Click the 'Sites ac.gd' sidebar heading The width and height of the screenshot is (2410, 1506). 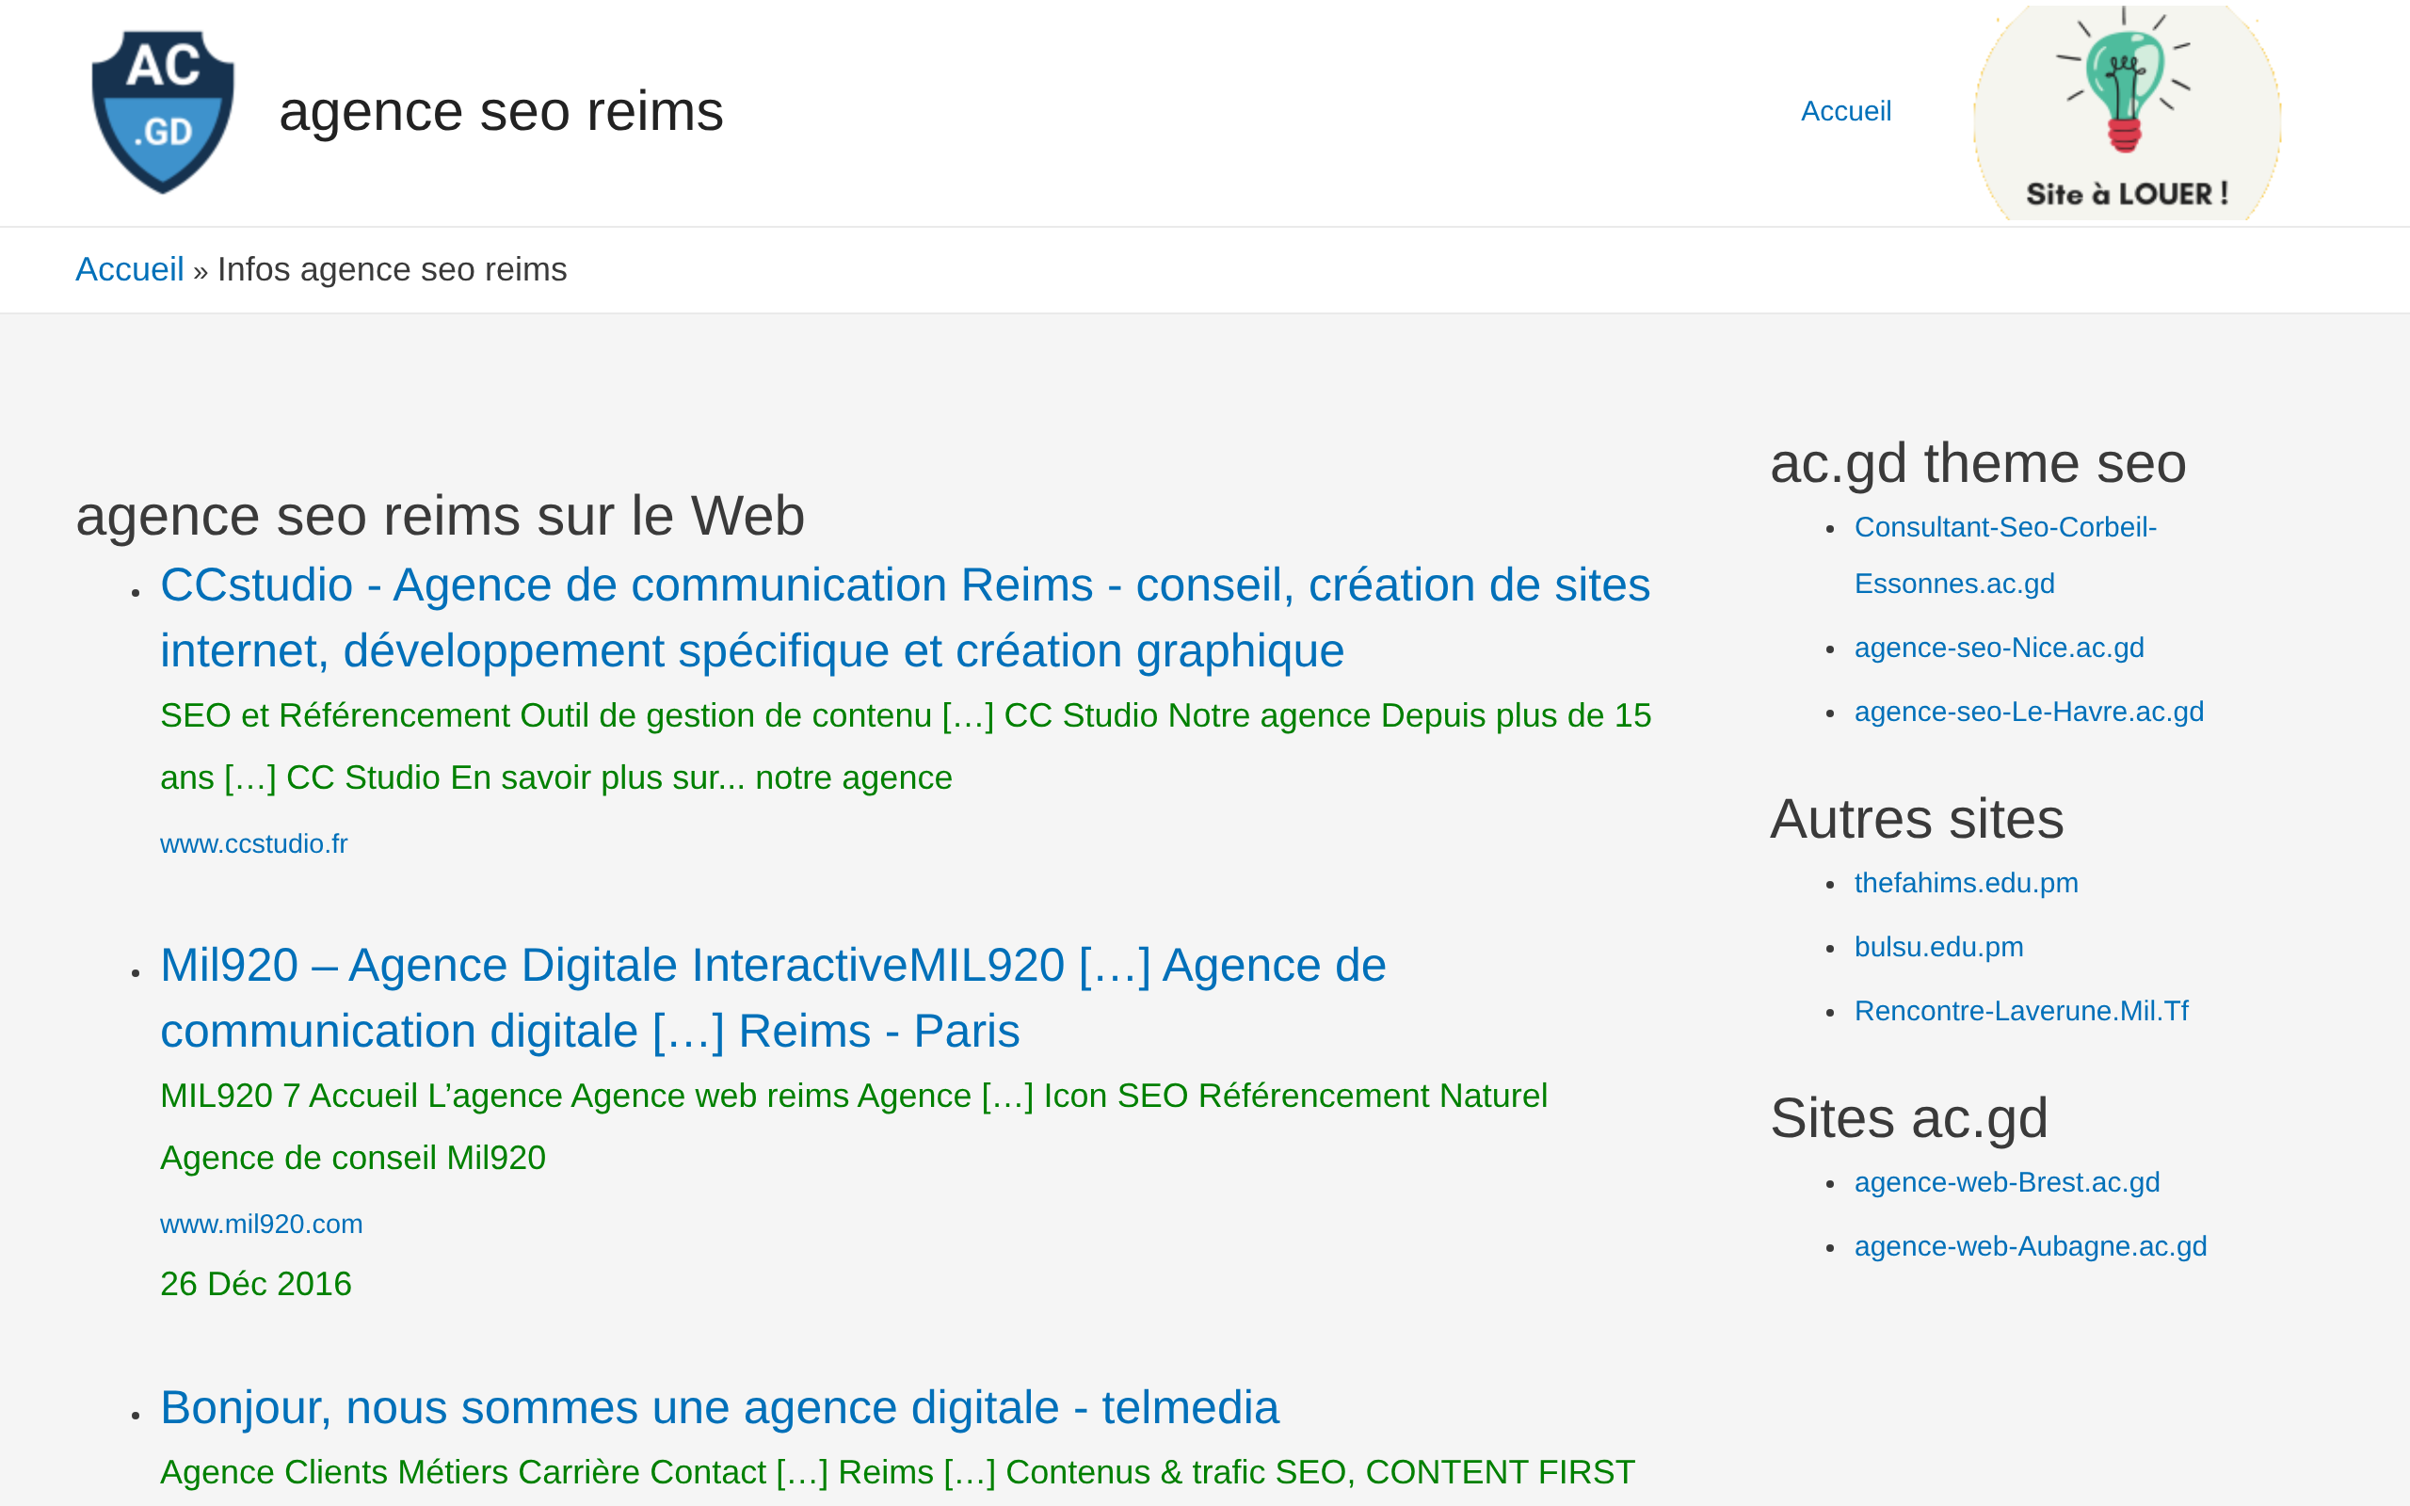[1908, 1117]
